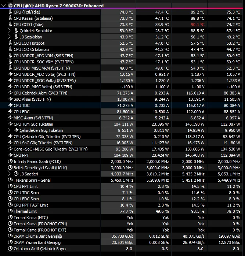This screenshot has width=245, height=256.
Task: Click lightning icon beside CPU TDC
Action: 10,105
